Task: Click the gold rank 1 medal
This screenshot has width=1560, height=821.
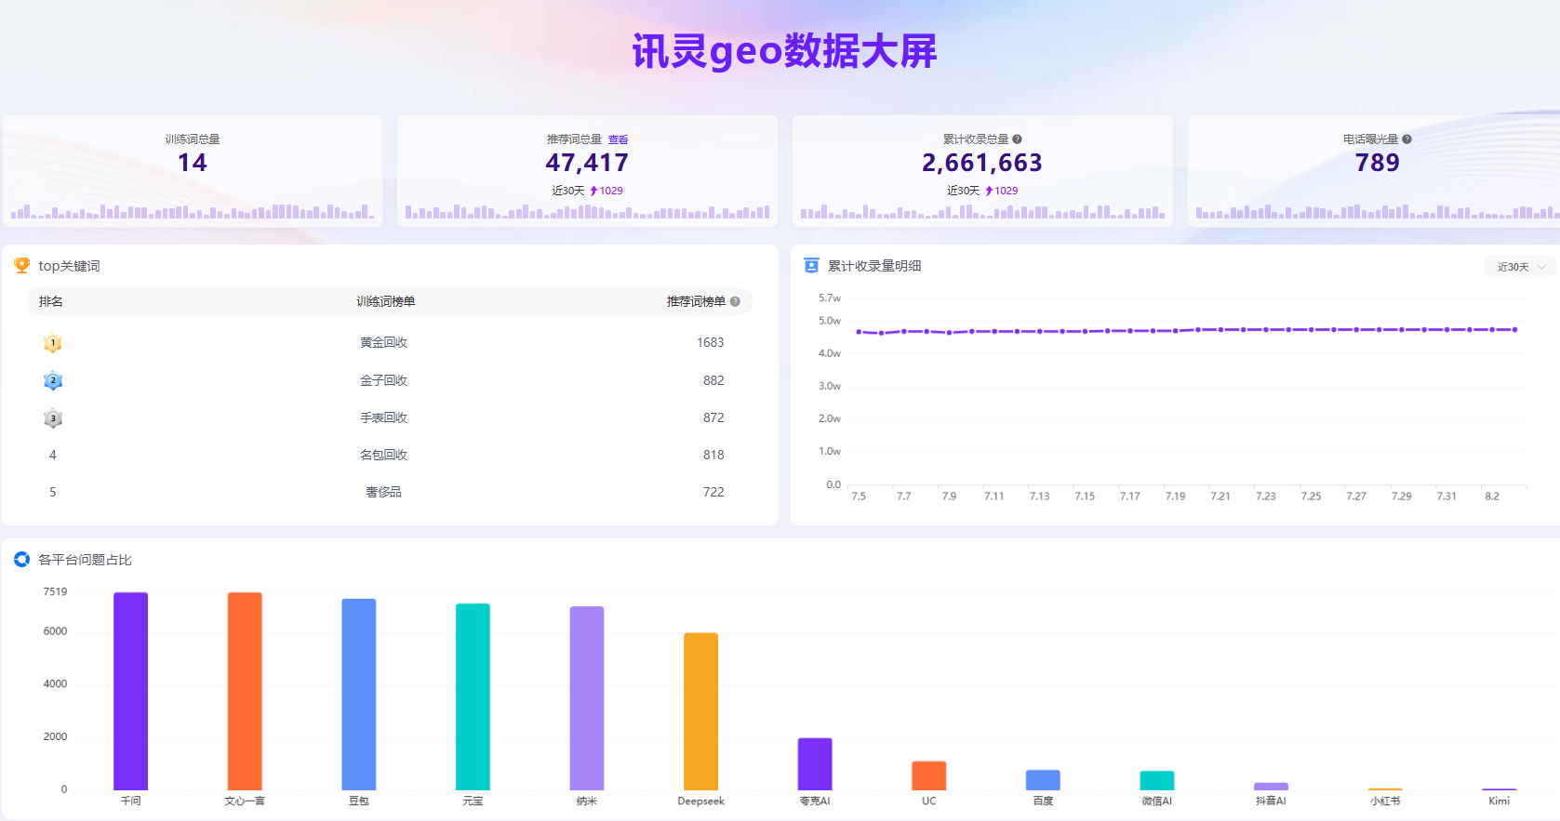Action: click(53, 343)
